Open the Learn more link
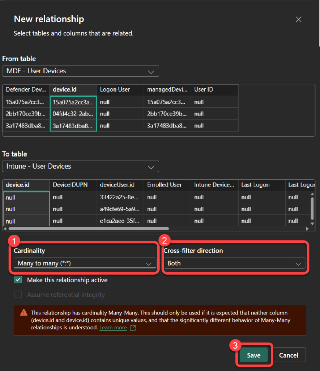This screenshot has height=371, width=320. point(113,328)
